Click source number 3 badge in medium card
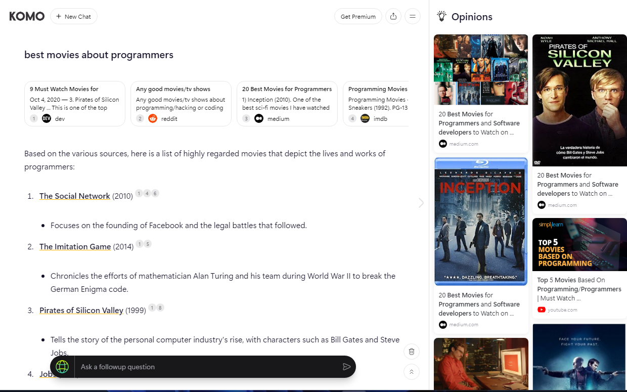 pyautogui.click(x=246, y=118)
